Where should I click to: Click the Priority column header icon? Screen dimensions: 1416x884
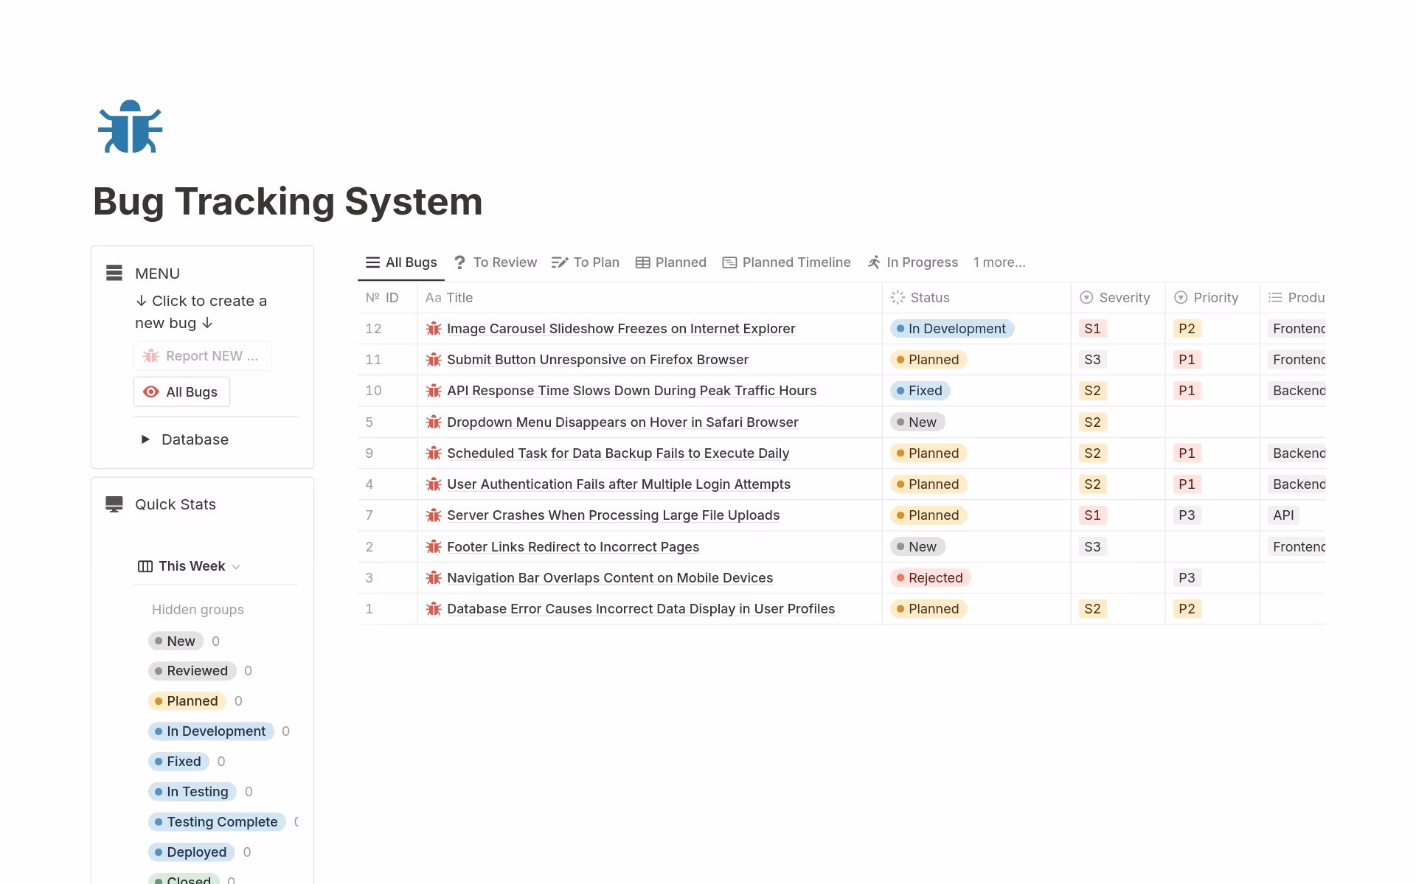(x=1181, y=298)
